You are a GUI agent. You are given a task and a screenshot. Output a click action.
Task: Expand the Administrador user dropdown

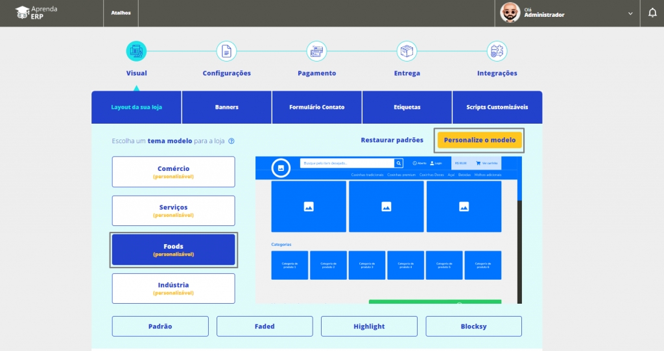(x=630, y=14)
